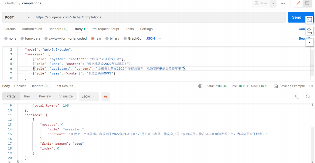Click the pencil edit icon
315x163 pixels.
(x=298, y=3)
